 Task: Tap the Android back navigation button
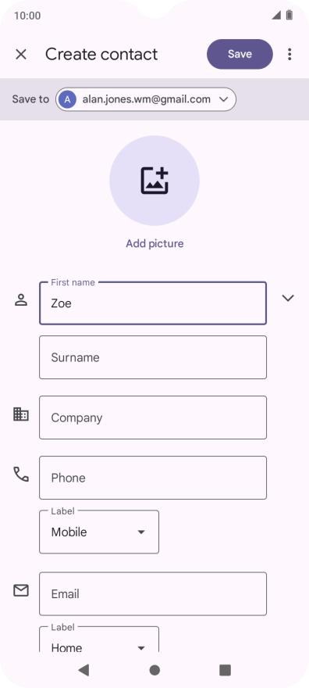pos(83,669)
